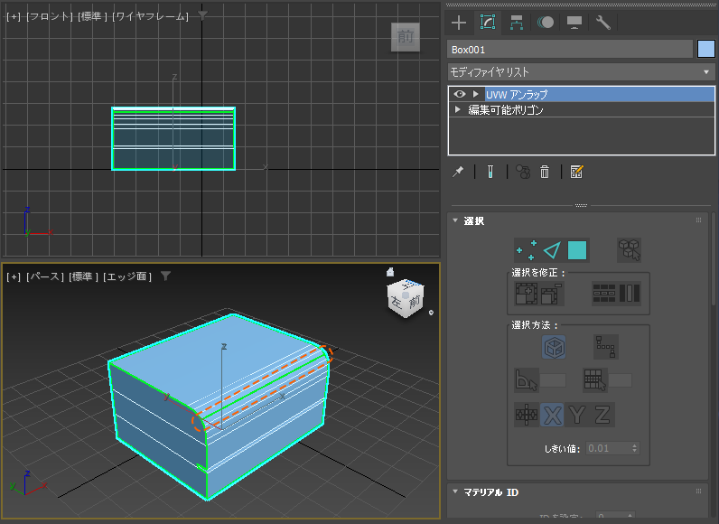Toggle the Y mirror axis button
The height and width of the screenshot is (524, 719).
pos(577,415)
